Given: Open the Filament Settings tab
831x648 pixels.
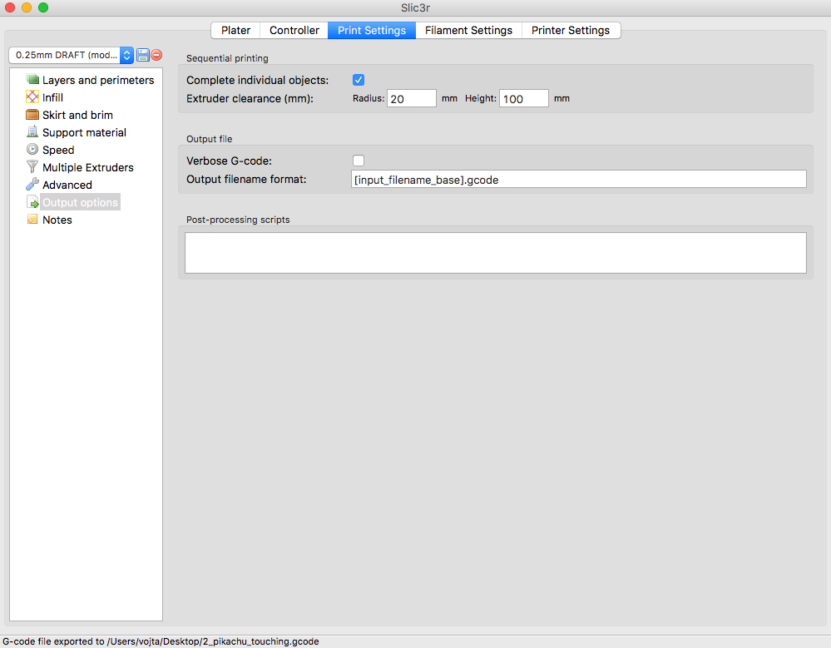Looking at the screenshot, I should pos(468,30).
